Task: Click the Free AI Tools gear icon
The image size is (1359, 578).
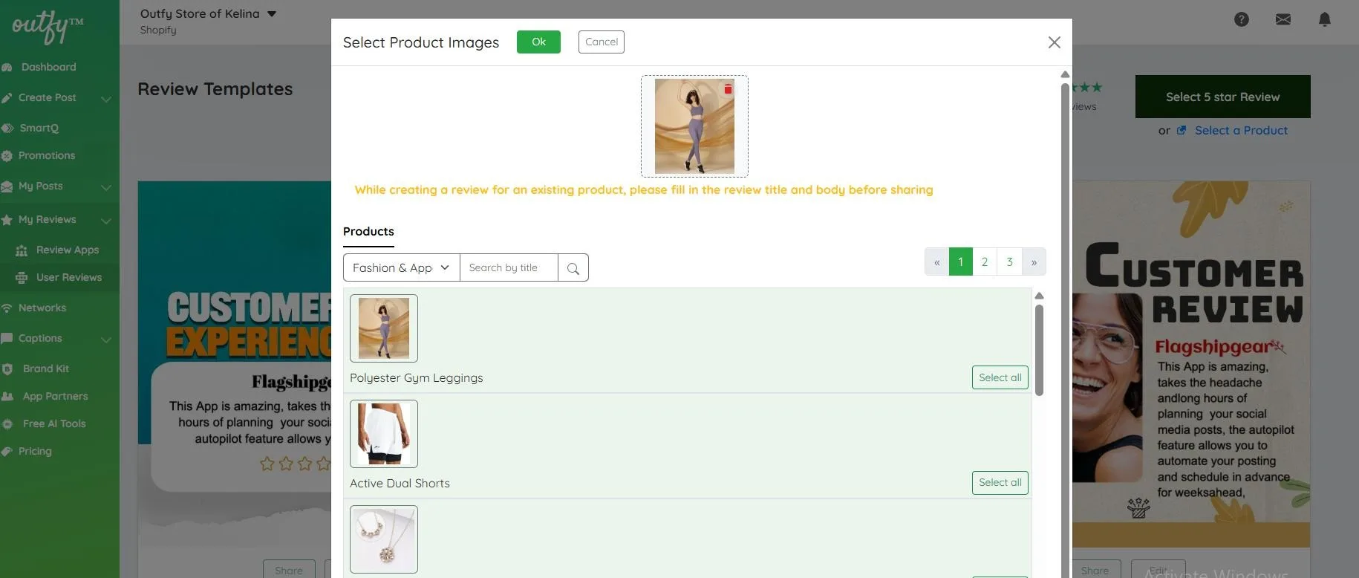Action: [7, 423]
